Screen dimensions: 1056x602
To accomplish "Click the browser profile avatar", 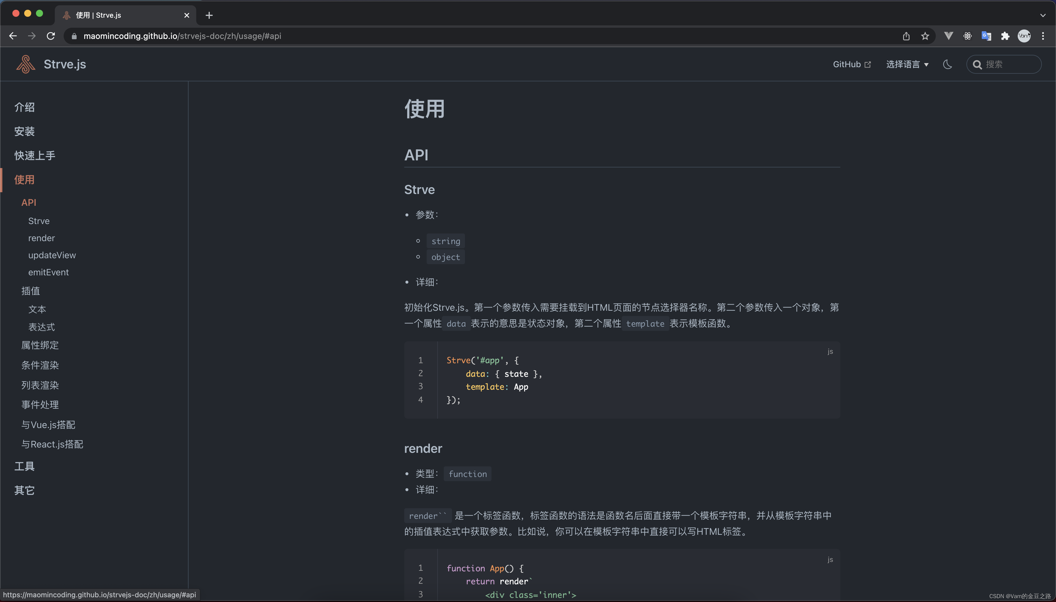I will coord(1024,36).
